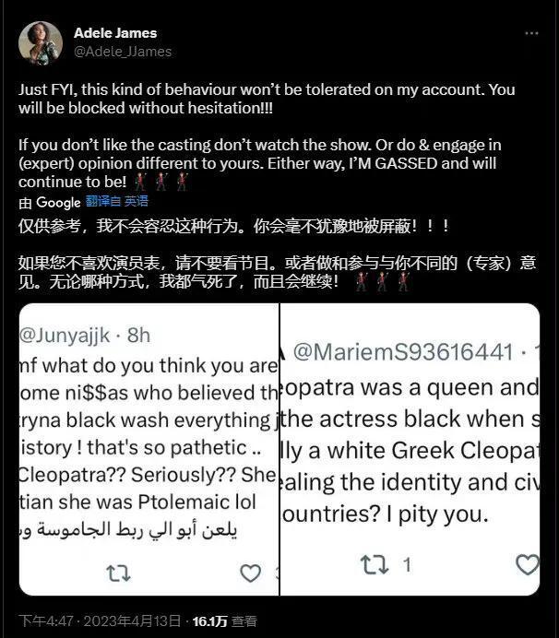Viewport: 559px width, 638px height.
Task: Open the tweet timestamp 2023年4月13日
Action: (132, 620)
